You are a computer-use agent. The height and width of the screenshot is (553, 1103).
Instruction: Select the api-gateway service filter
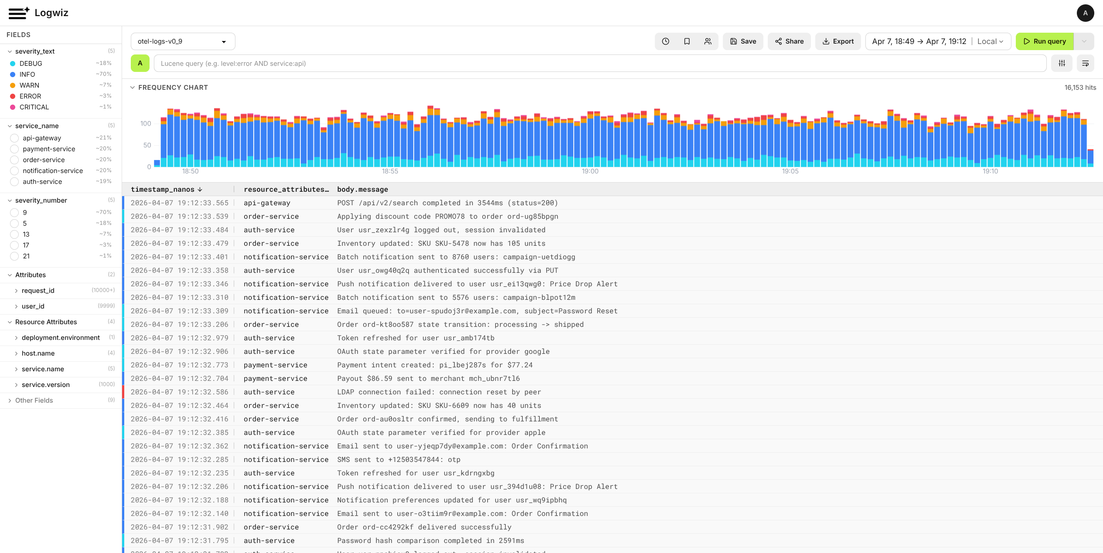(x=14, y=138)
